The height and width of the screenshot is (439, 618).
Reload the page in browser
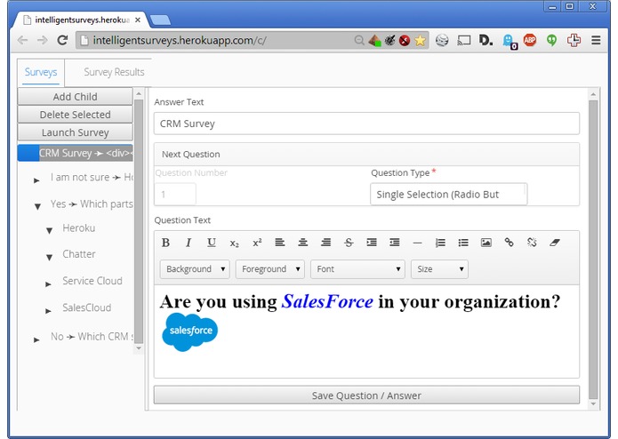(62, 40)
